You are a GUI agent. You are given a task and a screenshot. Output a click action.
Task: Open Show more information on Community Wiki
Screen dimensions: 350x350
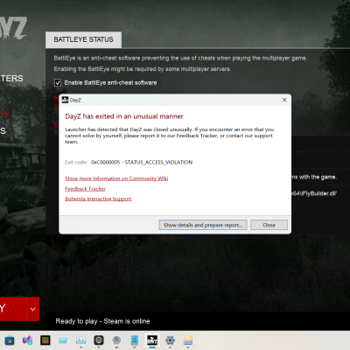116,178
